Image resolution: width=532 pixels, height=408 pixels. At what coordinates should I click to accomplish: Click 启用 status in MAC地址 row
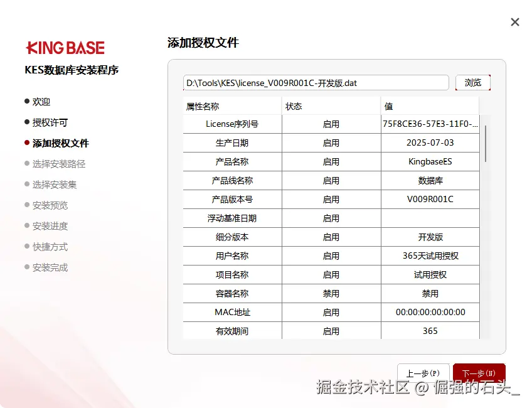(x=331, y=313)
